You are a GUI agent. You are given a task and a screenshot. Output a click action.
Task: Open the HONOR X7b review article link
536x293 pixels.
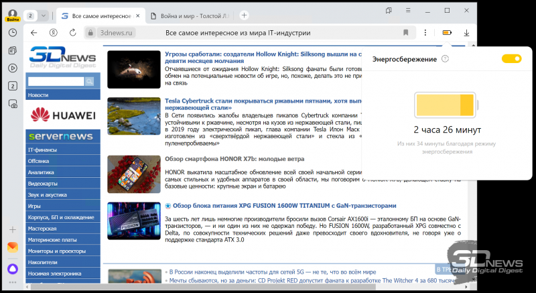pos(230,159)
